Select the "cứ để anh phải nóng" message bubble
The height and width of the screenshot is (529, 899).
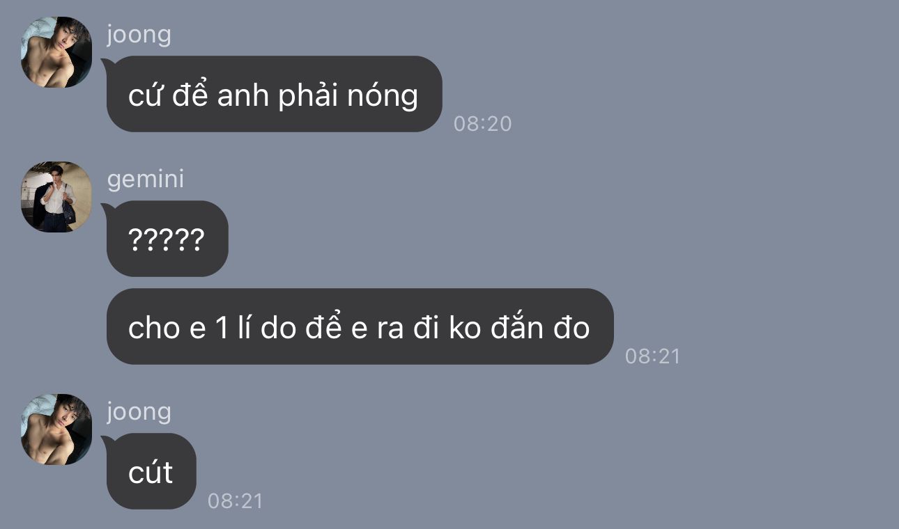pos(274,94)
